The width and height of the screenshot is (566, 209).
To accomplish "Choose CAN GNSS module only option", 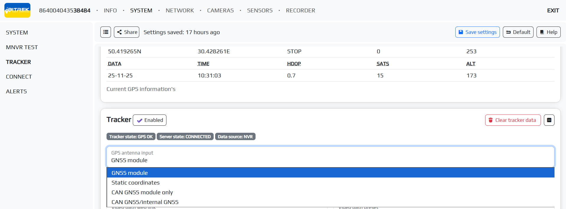I will [142, 192].
